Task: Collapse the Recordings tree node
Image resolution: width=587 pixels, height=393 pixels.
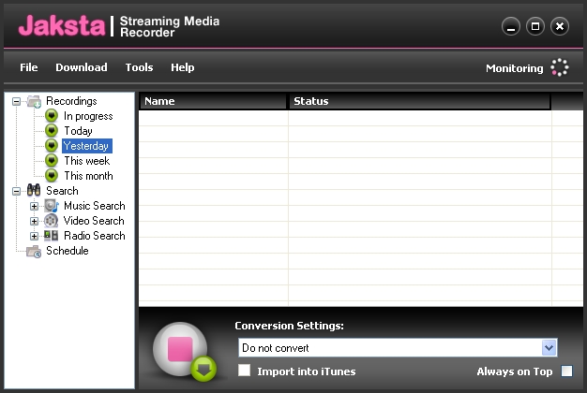Action: pos(16,101)
